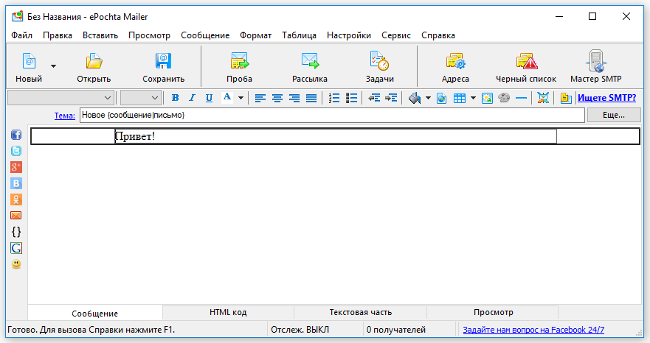
Task: Click the Odnoklassniki sidebar icon
Action: pyautogui.click(x=16, y=199)
